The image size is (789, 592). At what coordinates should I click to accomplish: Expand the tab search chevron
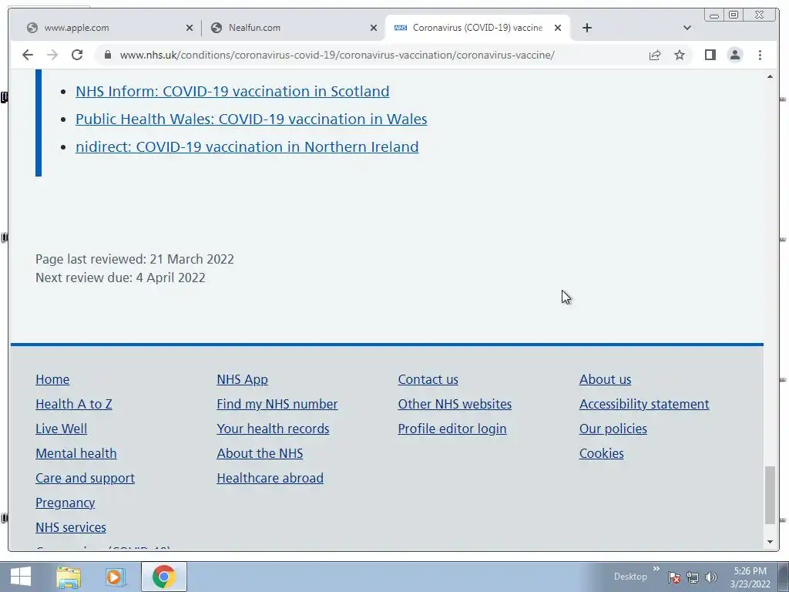pyautogui.click(x=687, y=28)
